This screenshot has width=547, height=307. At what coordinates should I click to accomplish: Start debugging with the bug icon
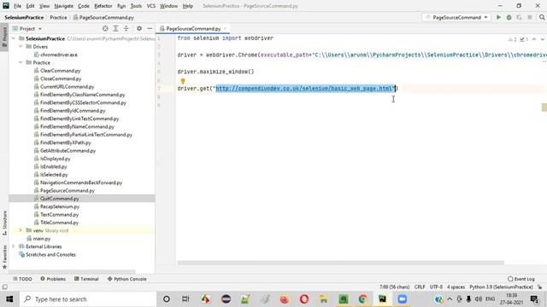pos(509,17)
